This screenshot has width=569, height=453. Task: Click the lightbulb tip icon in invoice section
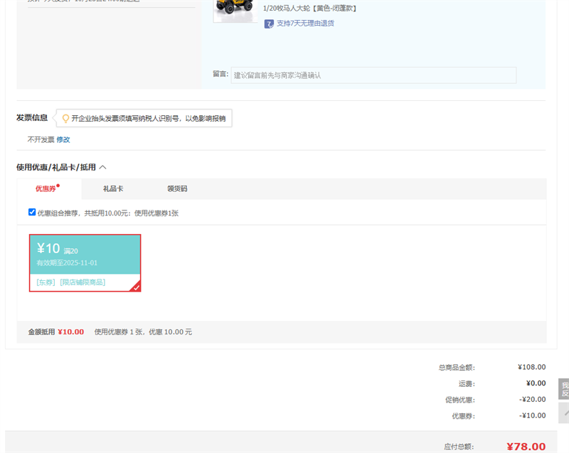[x=65, y=119]
